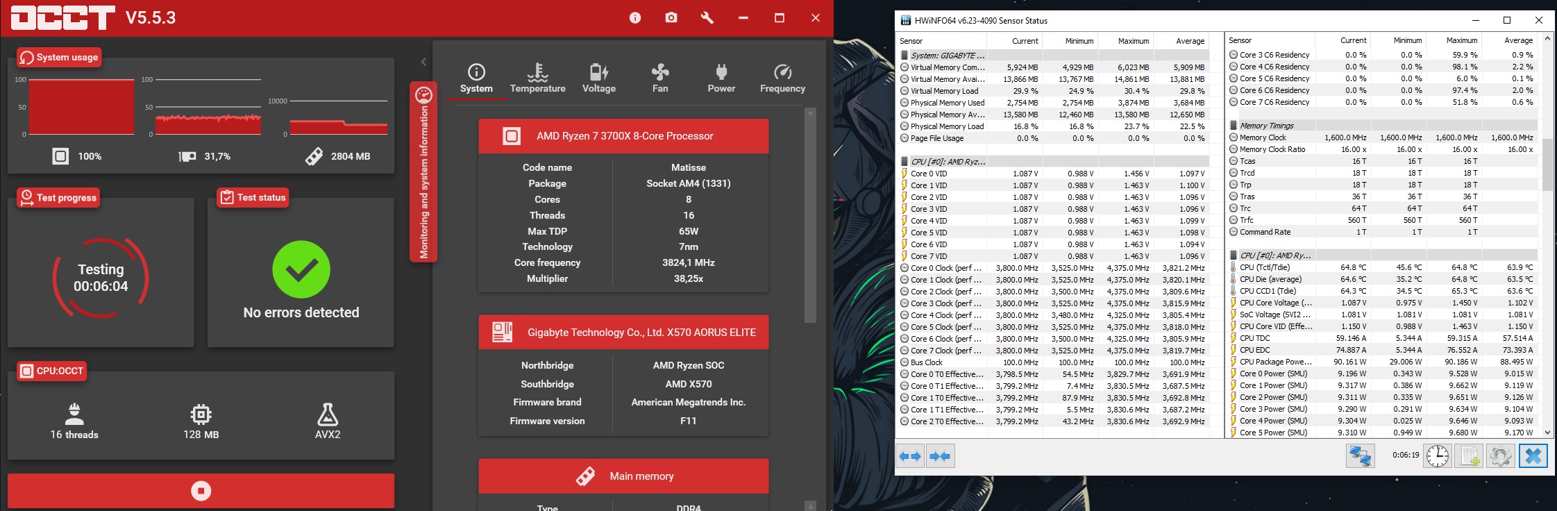1557x511 pixels.
Task: Select Core 0 Clock (perf) sensor row
Action: (x=1054, y=268)
